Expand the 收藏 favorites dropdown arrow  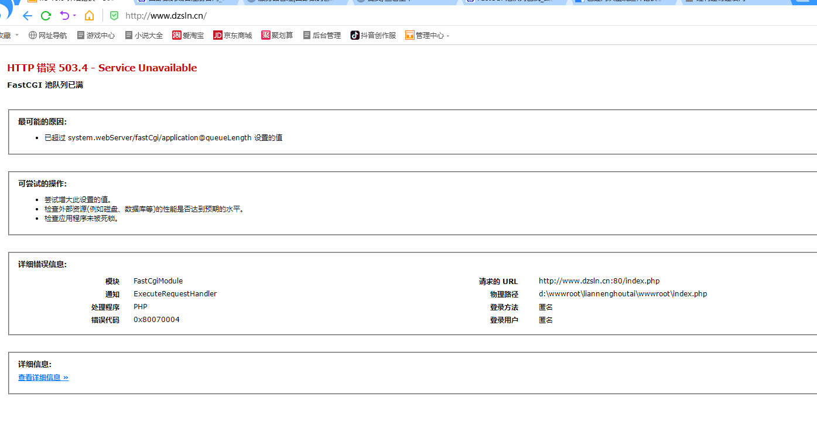pyautogui.click(x=17, y=35)
